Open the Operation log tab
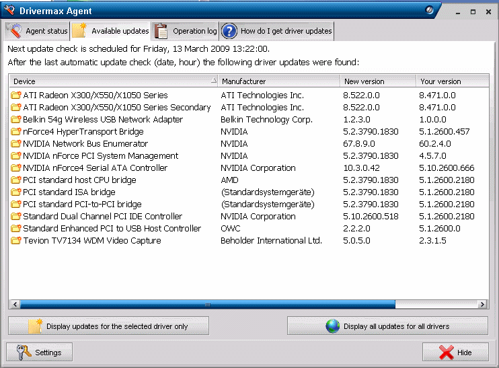Viewport: 499px width, 368px height. pyautogui.click(x=185, y=31)
